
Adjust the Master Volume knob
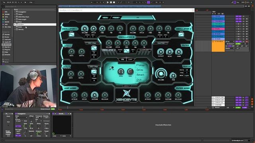point(161,73)
